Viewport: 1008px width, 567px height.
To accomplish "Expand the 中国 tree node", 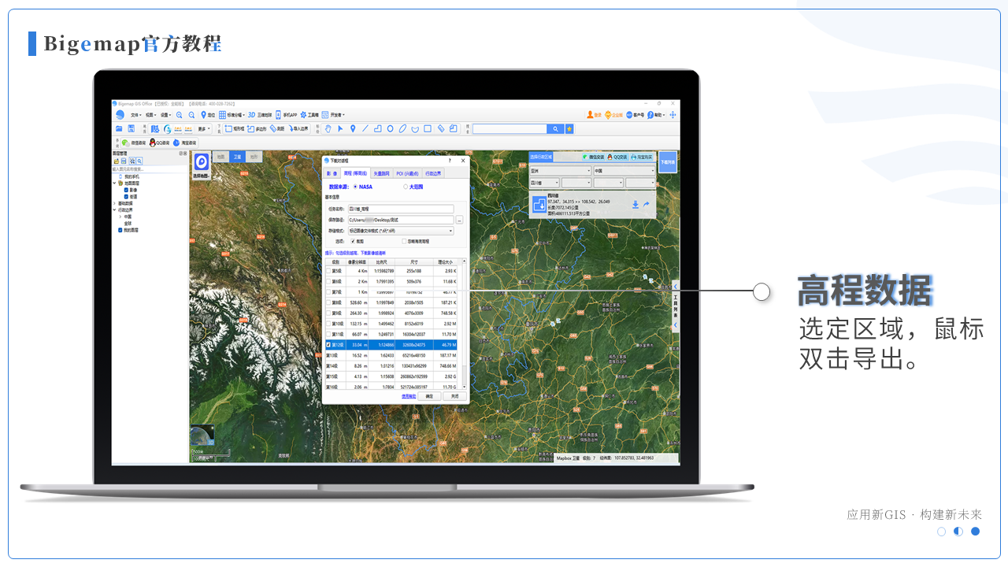I will [x=120, y=217].
